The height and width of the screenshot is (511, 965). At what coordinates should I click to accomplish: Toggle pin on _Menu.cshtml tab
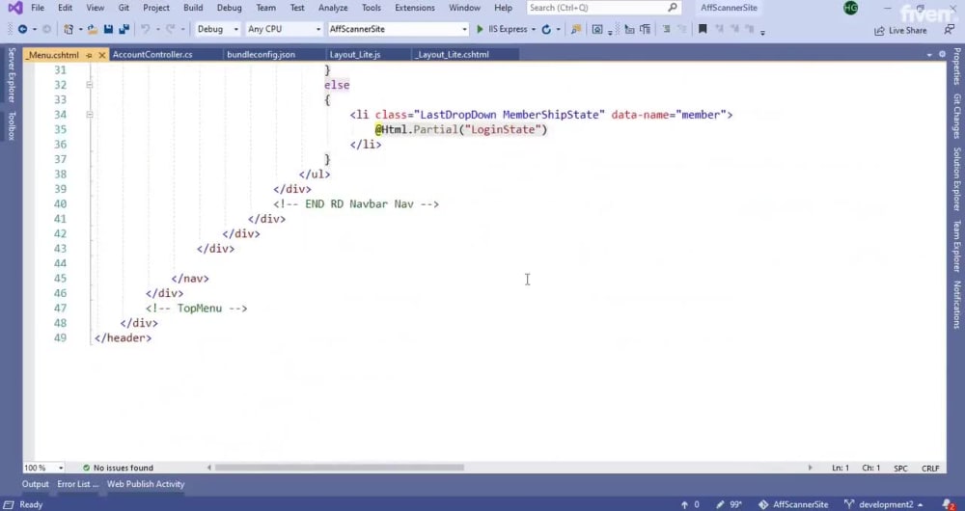coord(89,55)
